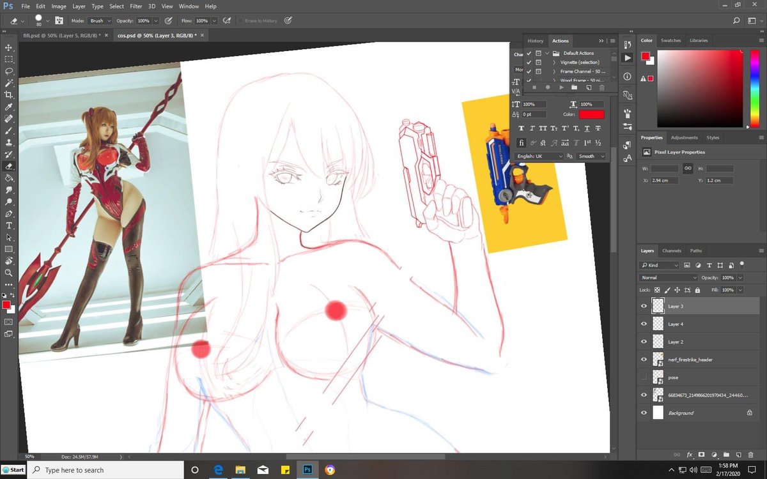Select the Dodge tool
The width and height of the screenshot is (767, 479).
9,202
